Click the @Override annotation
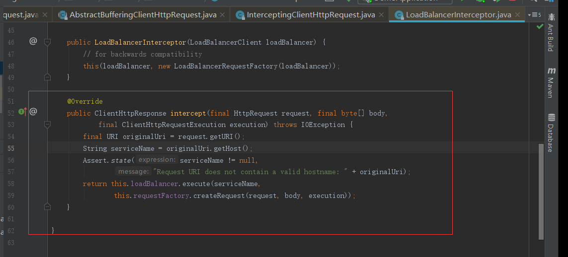 click(x=85, y=101)
